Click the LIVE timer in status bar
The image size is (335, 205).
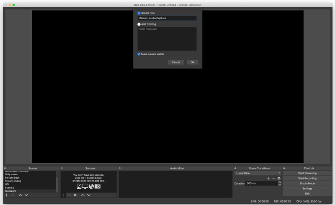click(260, 201)
